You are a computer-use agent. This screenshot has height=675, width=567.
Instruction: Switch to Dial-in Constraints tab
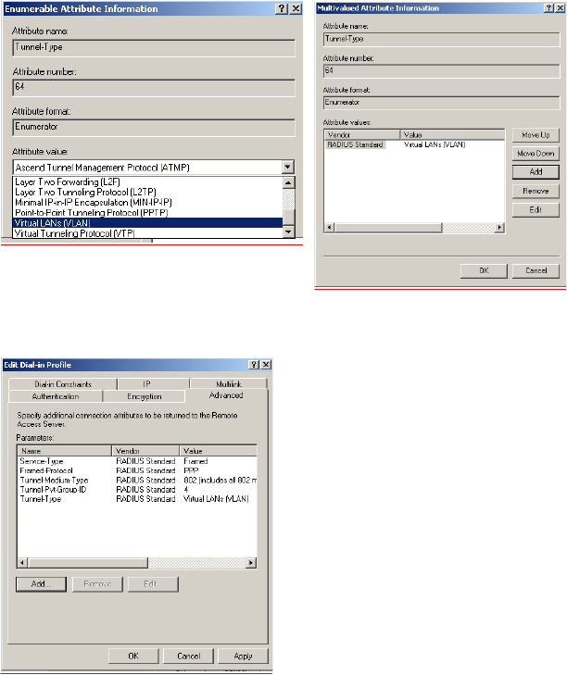pyautogui.click(x=63, y=384)
